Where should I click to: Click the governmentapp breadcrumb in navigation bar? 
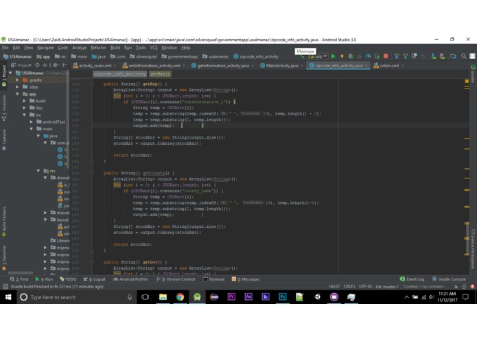[x=180, y=56]
